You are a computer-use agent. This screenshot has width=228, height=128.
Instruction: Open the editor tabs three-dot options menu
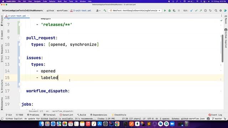click(222, 16)
